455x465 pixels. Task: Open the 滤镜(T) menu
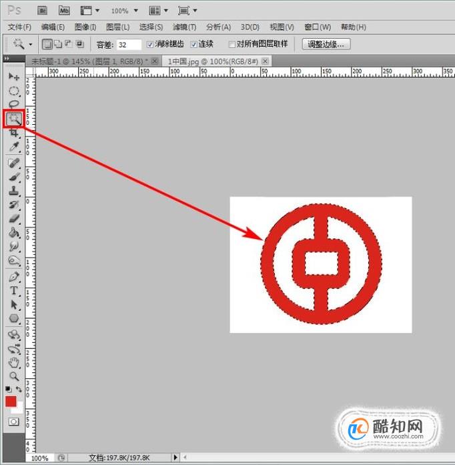click(x=185, y=27)
